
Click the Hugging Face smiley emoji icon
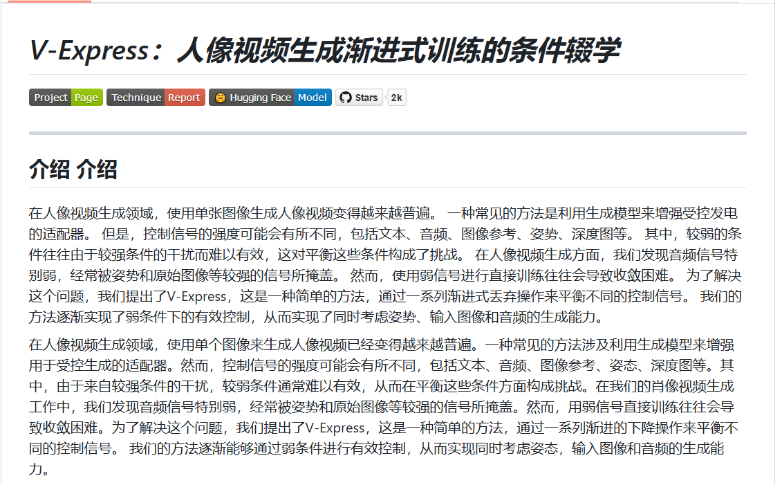coord(221,97)
